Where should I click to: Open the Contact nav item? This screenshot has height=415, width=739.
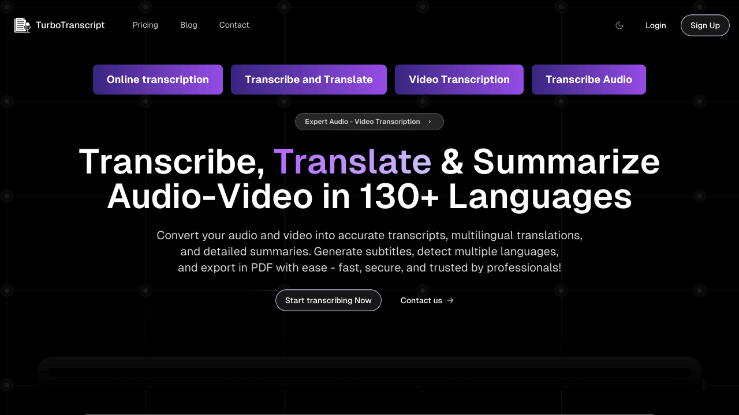point(234,25)
